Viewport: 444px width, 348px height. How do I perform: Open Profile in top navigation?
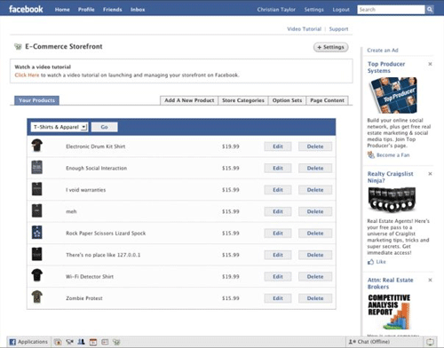tap(86, 10)
